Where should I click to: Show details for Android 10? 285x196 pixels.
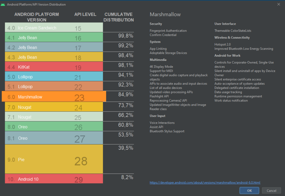54,179
